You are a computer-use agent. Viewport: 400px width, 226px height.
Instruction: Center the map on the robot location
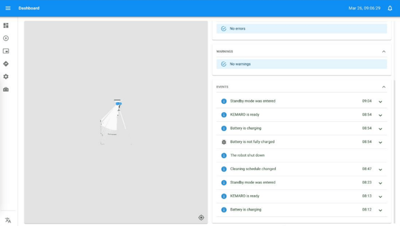click(201, 217)
